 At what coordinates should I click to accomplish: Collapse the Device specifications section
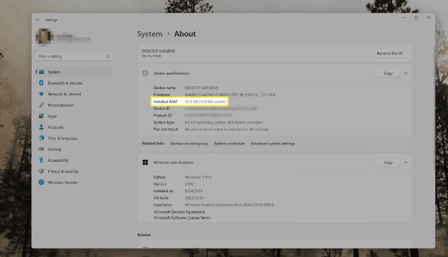pos(406,73)
